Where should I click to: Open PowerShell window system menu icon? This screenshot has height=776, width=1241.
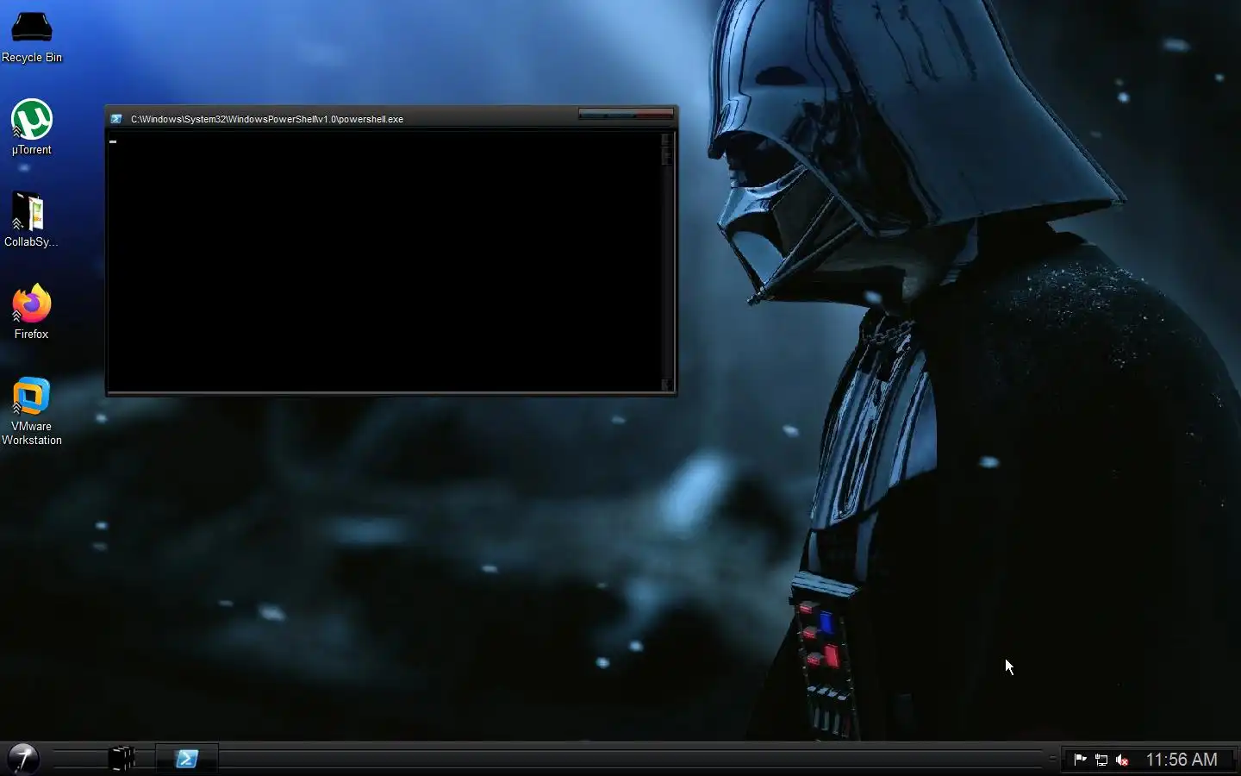(116, 119)
